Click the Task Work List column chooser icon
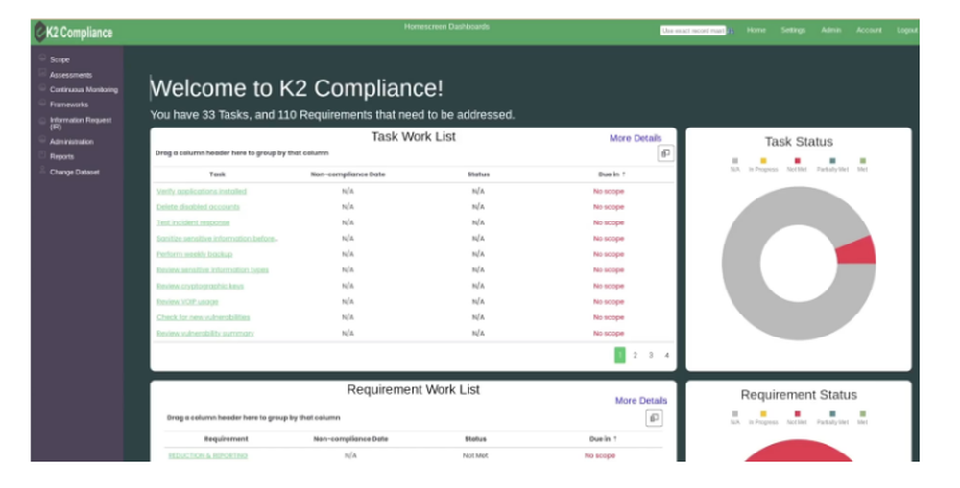 coord(665,152)
